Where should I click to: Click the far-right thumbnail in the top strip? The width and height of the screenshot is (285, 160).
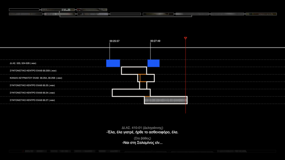(261, 14)
